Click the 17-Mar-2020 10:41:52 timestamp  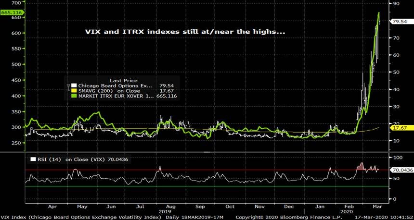[x=385, y=218]
